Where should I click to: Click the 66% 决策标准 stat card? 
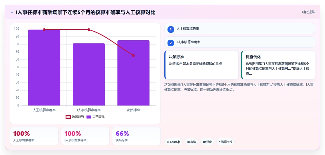[x=136, y=136]
